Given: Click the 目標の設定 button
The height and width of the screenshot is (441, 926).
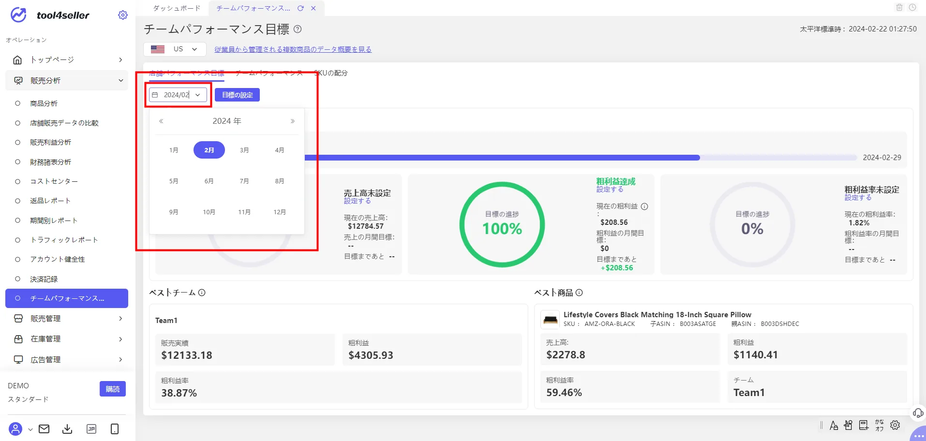Looking at the screenshot, I should tap(237, 95).
